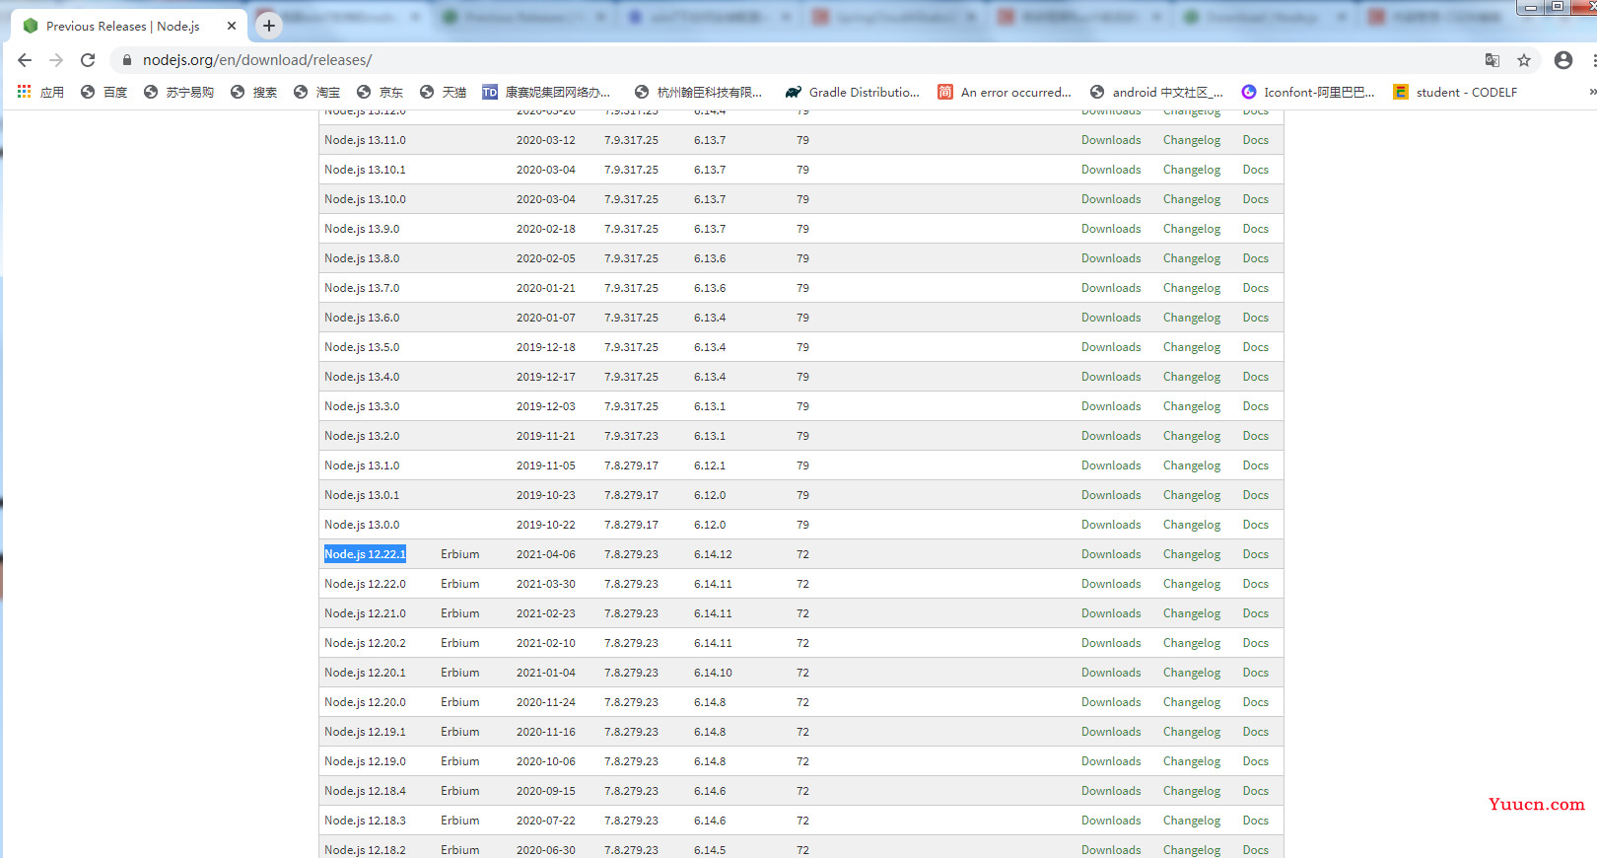Open Changelog for Node.js 12.22.0
This screenshot has height=858, width=1597.
(x=1192, y=584)
